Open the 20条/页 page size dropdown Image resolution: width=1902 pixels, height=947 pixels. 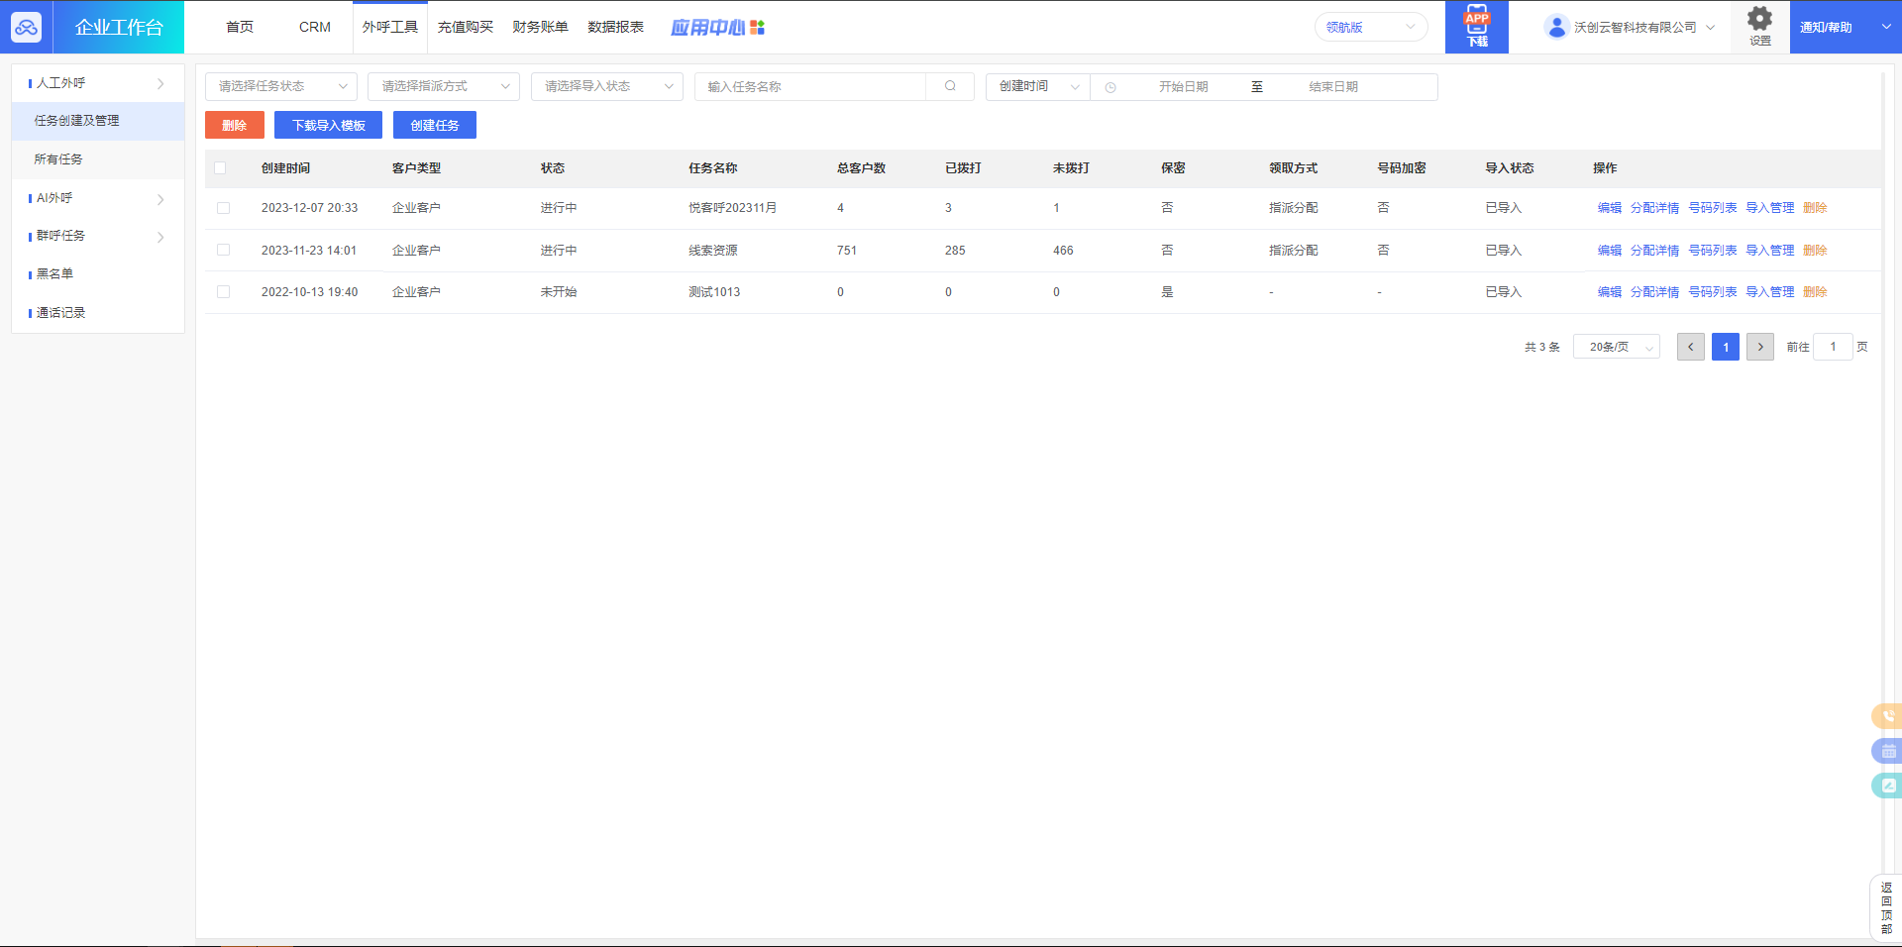coord(1617,347)
